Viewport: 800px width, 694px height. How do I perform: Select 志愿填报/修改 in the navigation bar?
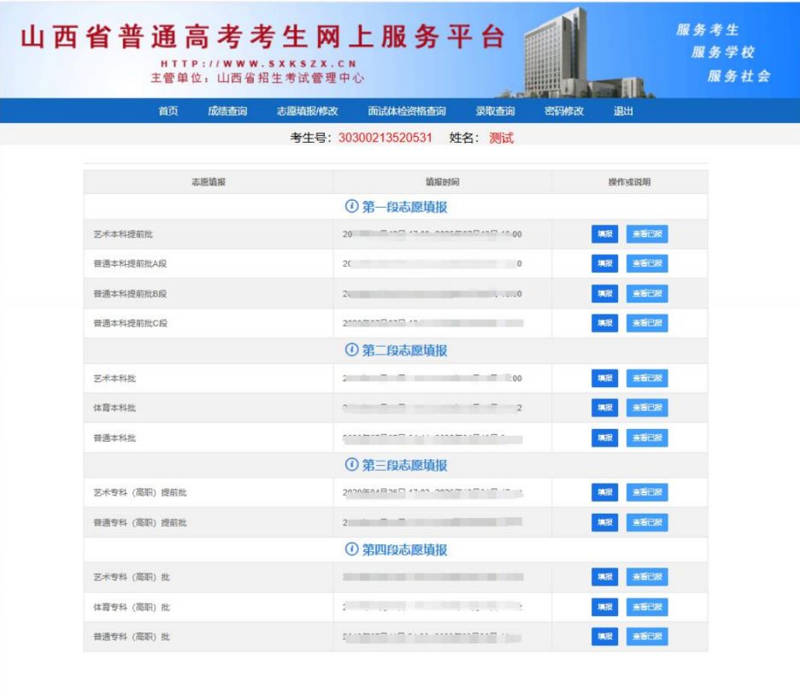pyautogui.click(x=307, y=111)
